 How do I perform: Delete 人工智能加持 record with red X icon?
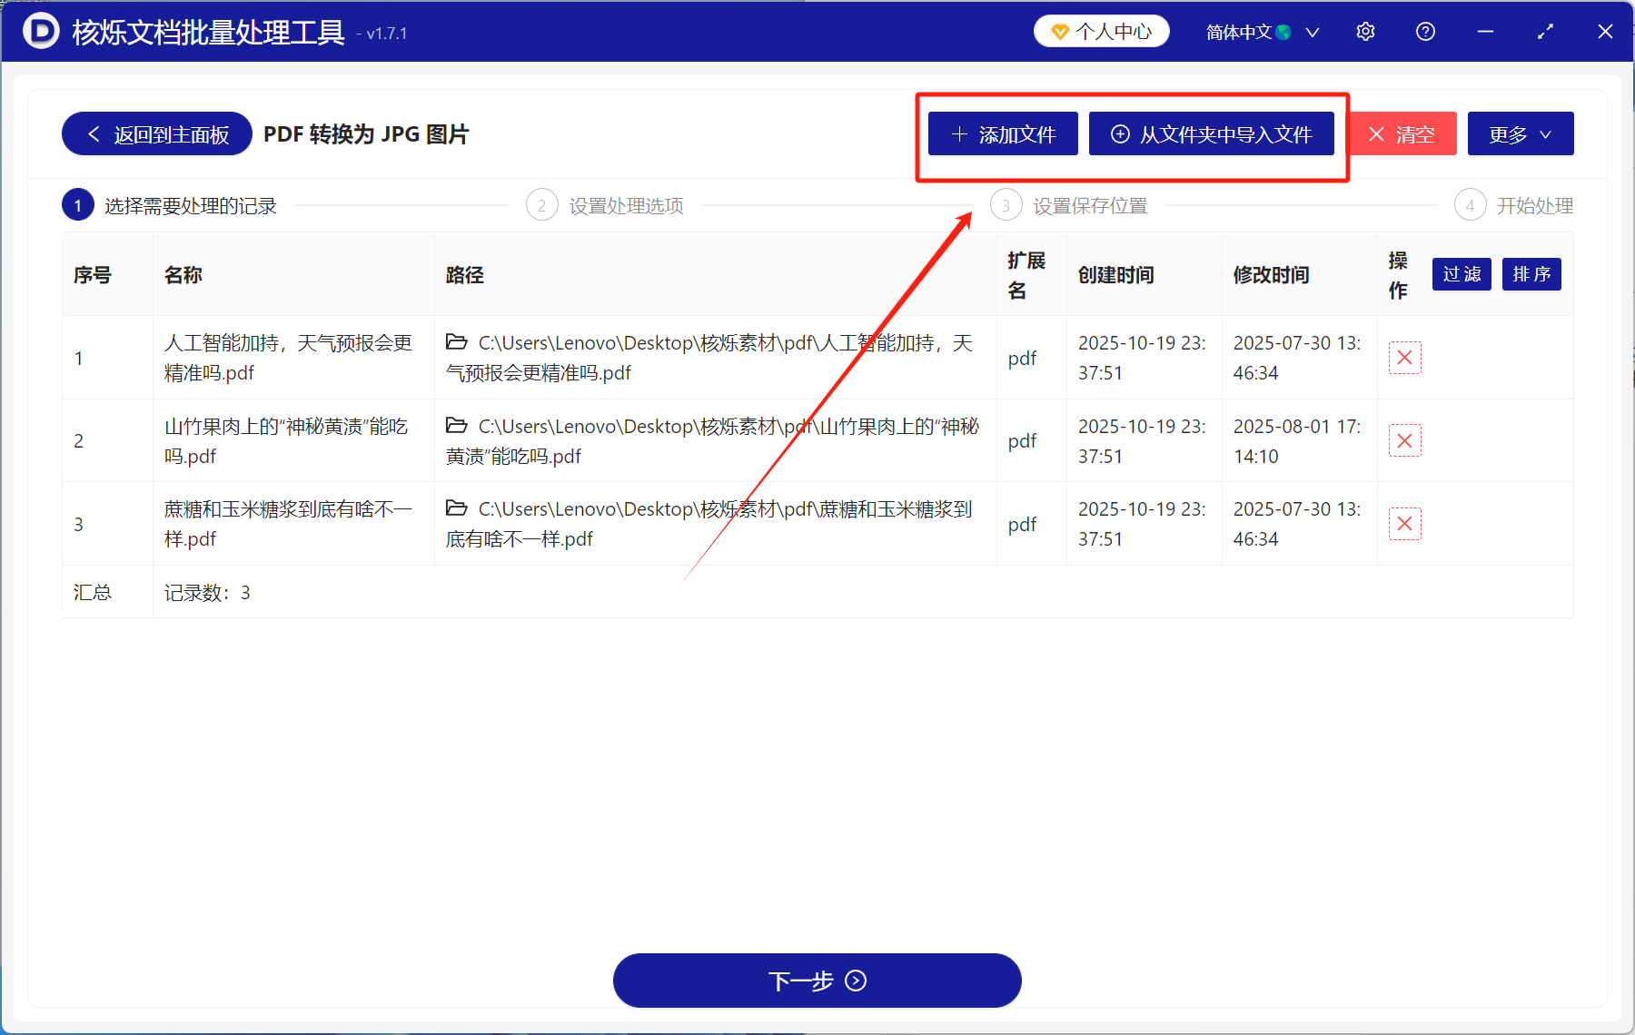click(x=1404, y=358)
